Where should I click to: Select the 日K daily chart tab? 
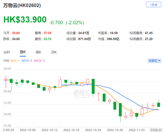click(x=23, y=52)
